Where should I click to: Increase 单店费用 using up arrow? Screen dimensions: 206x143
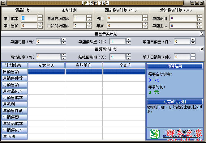[200, 16]
